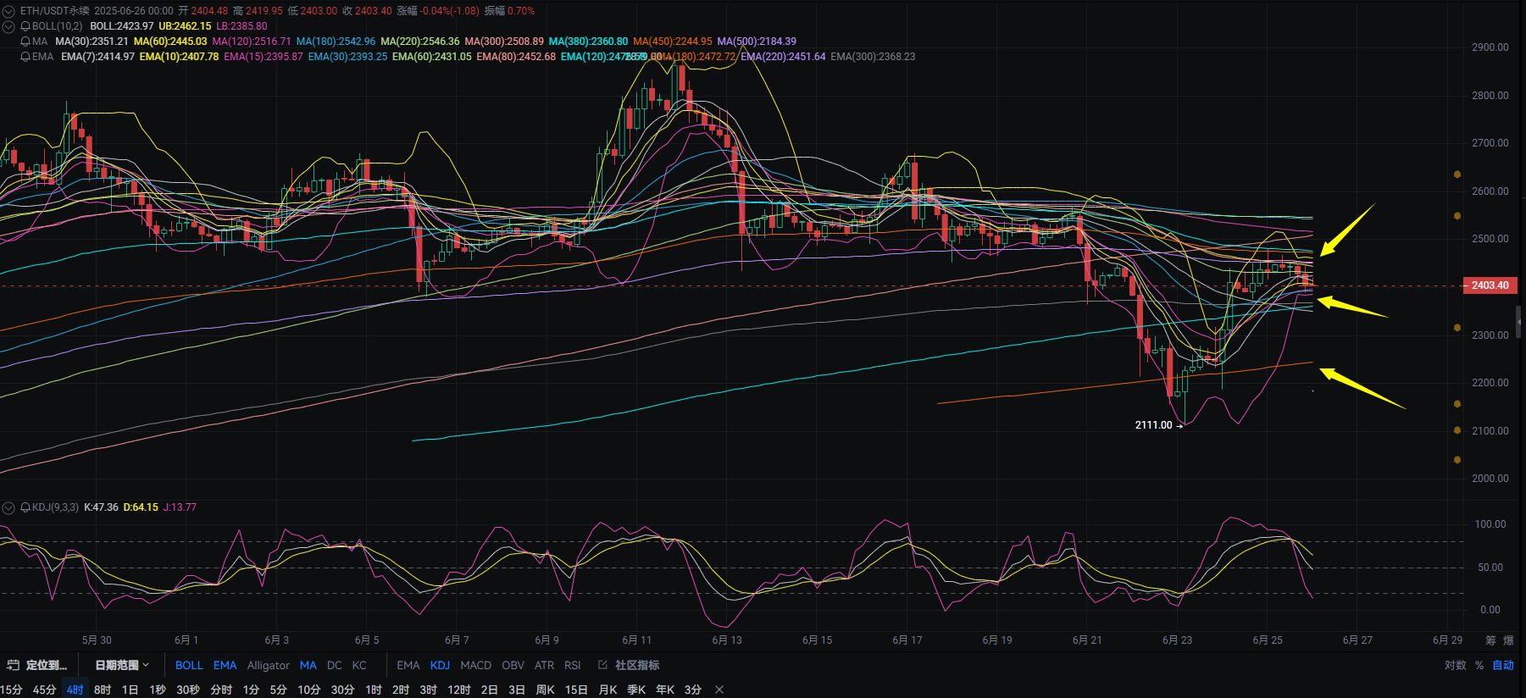
Task: Click the 爆 liquidation button
Action: tap(1508, 640)
